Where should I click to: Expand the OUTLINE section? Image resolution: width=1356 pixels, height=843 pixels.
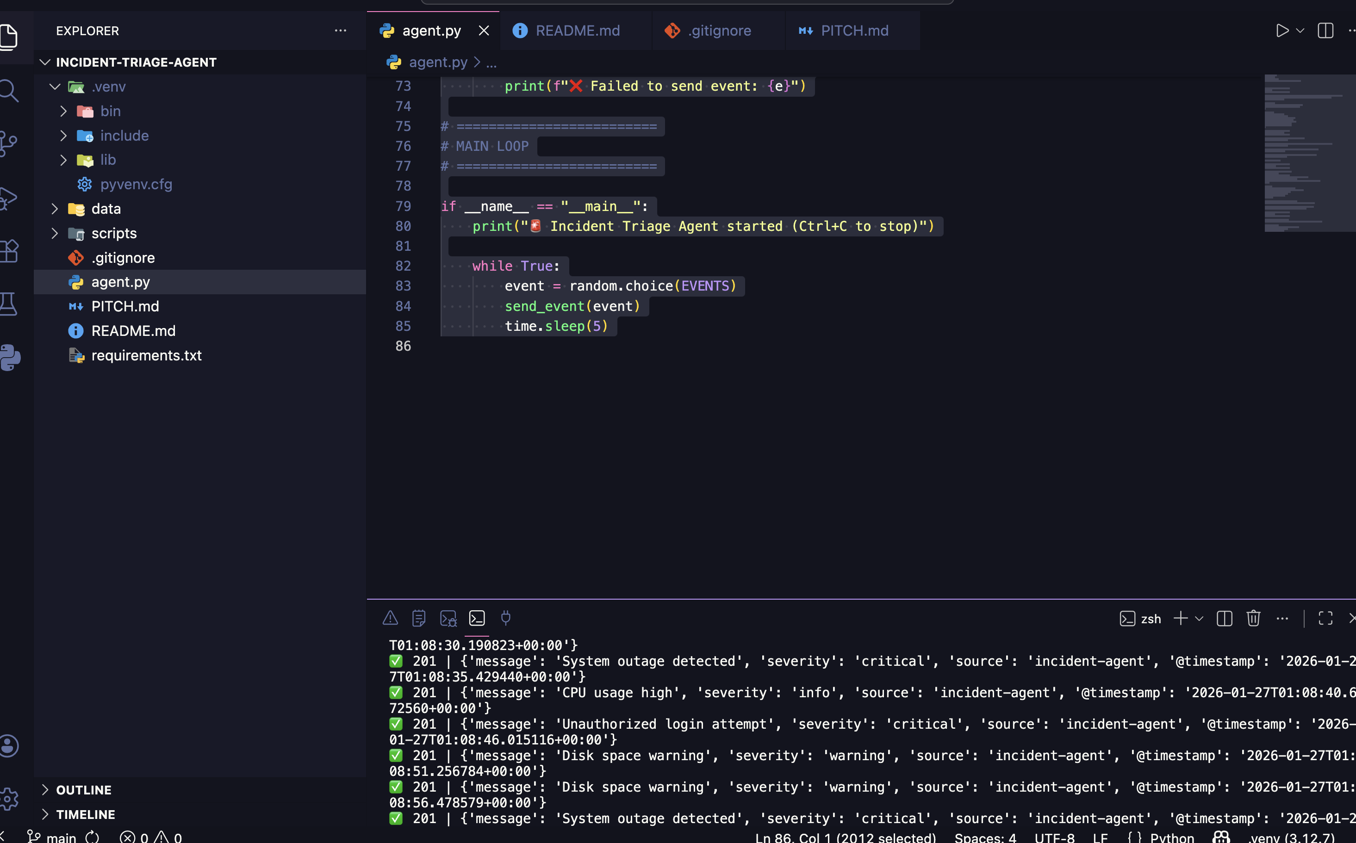coord(84,790)
